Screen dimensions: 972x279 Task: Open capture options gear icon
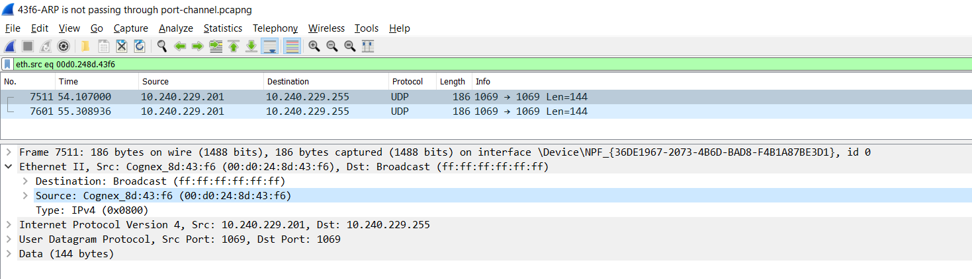pyautogui.click(x=64, y=46)
